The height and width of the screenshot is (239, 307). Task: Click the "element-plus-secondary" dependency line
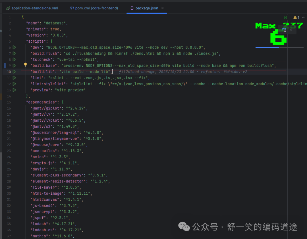[69, 175]
